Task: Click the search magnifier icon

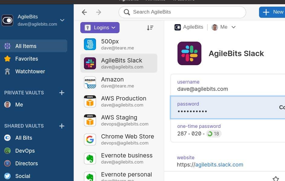Action: pos(127,12)
